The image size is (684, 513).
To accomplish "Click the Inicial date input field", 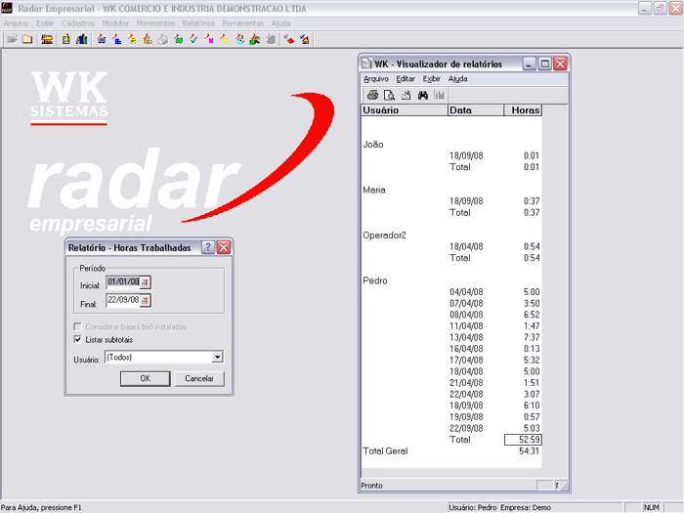I will click(122, 282).
